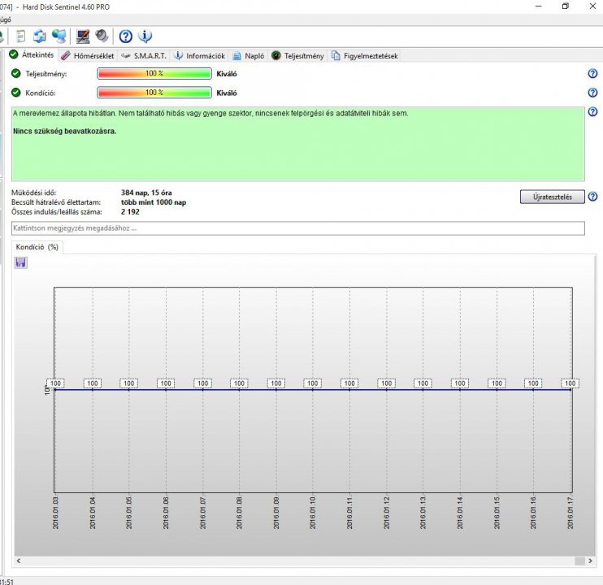Screen dimensions: 603x585
Task: Open the Figyelmeztetések tab
Action: coord(365,56)
